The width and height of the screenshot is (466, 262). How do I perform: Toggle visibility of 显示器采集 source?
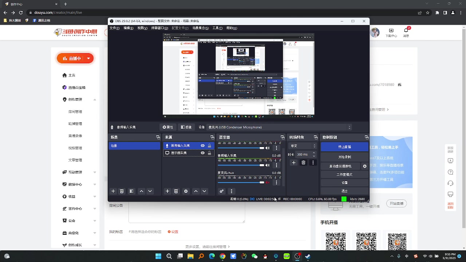coord(203,153)
